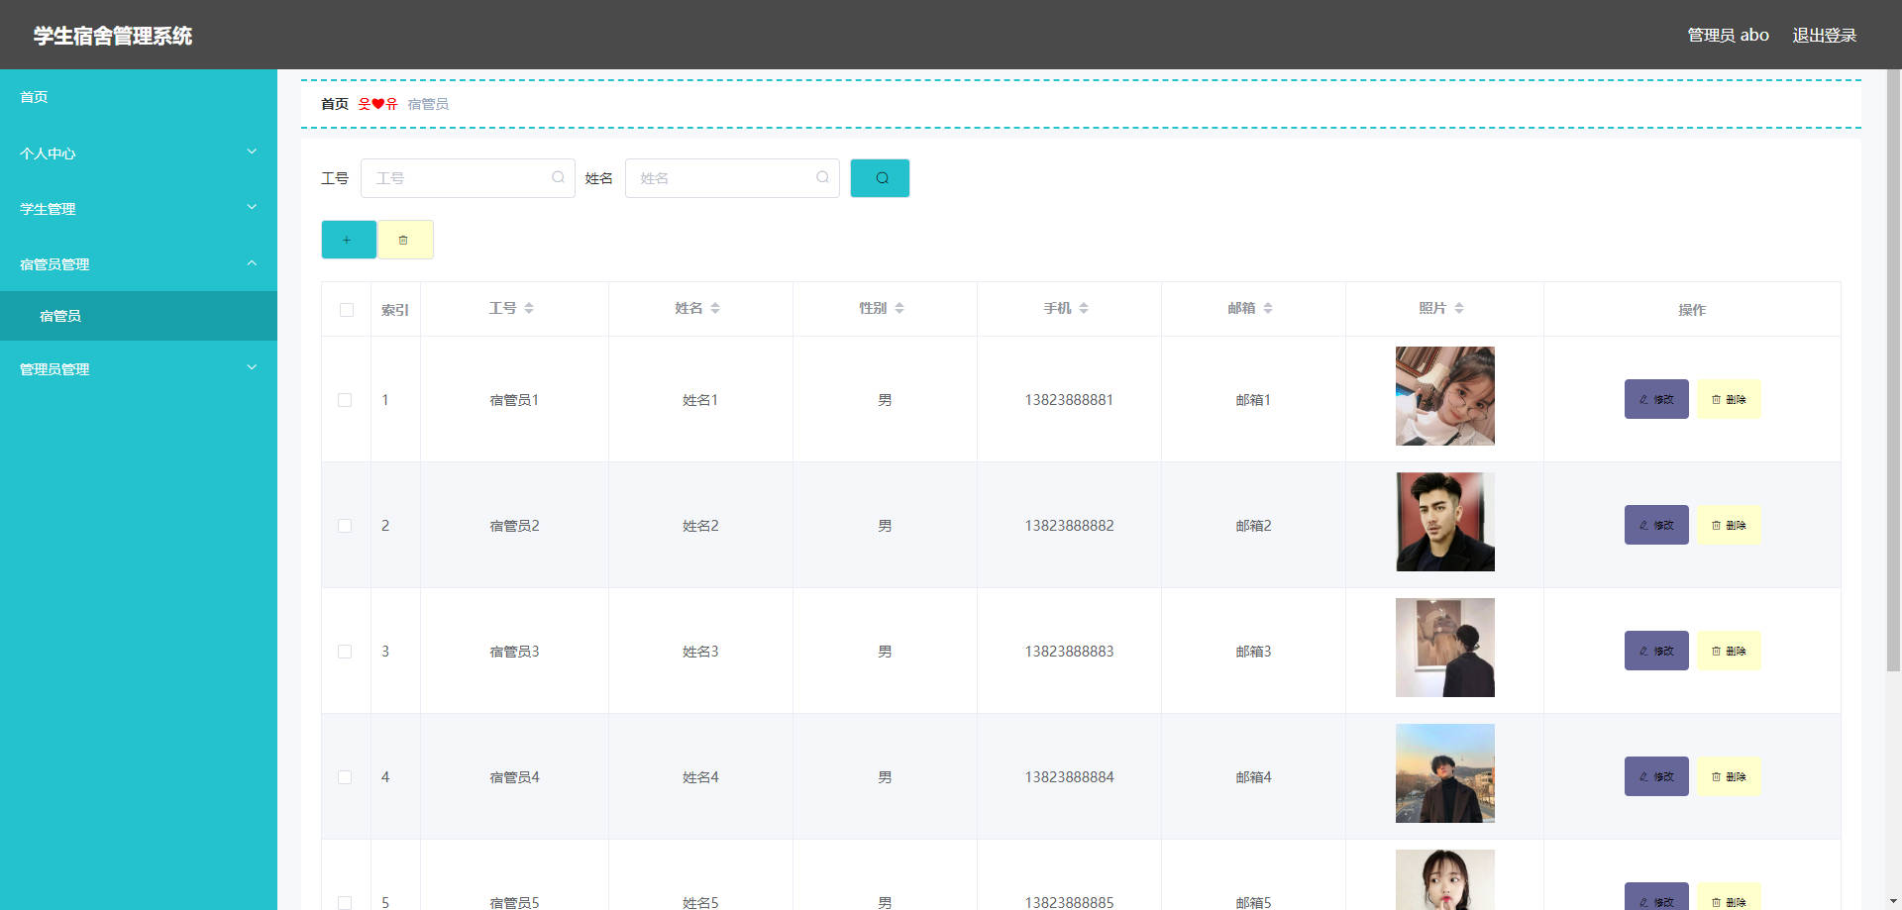Check the checkbox for row 宿管员5

(345, 903)
